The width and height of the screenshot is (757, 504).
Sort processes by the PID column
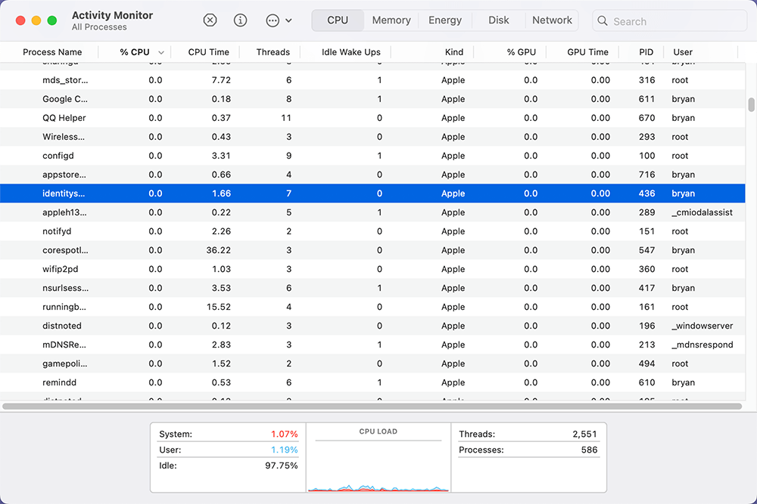646,52
